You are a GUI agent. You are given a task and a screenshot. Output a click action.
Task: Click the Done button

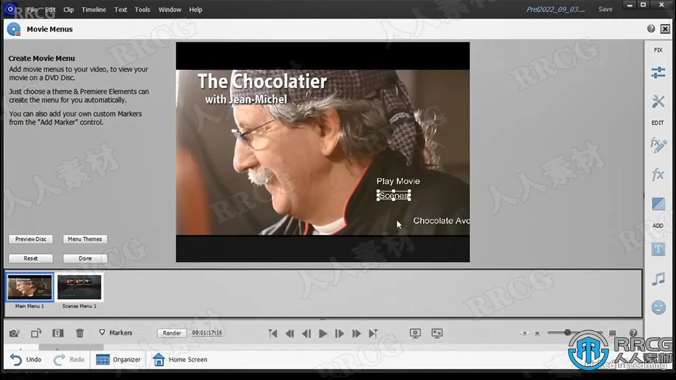pyautogui.click(x=85, y=259)
